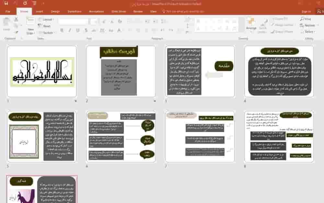Toggle Italic formatting
Viewport: 324px width, 203px height.
70,30
